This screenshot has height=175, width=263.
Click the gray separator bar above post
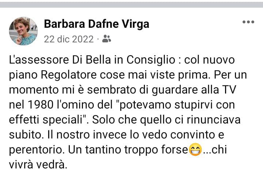pyautogui.click(x=131, y=5)
